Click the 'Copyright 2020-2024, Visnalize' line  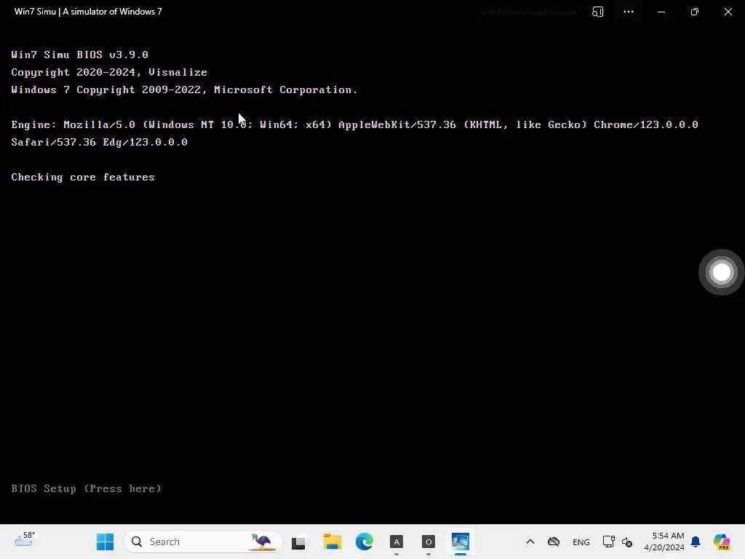(109, 72)
